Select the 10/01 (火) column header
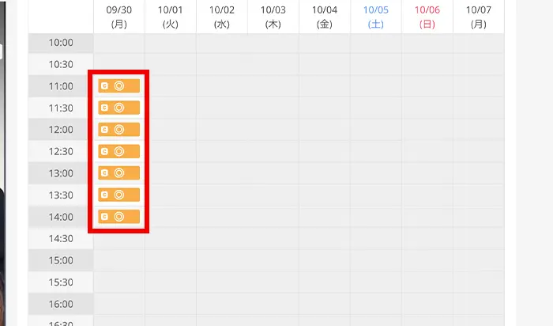Image resolution: width=553 pixels, height=326 pixels. pyautogui.click(x=170, y=17)
